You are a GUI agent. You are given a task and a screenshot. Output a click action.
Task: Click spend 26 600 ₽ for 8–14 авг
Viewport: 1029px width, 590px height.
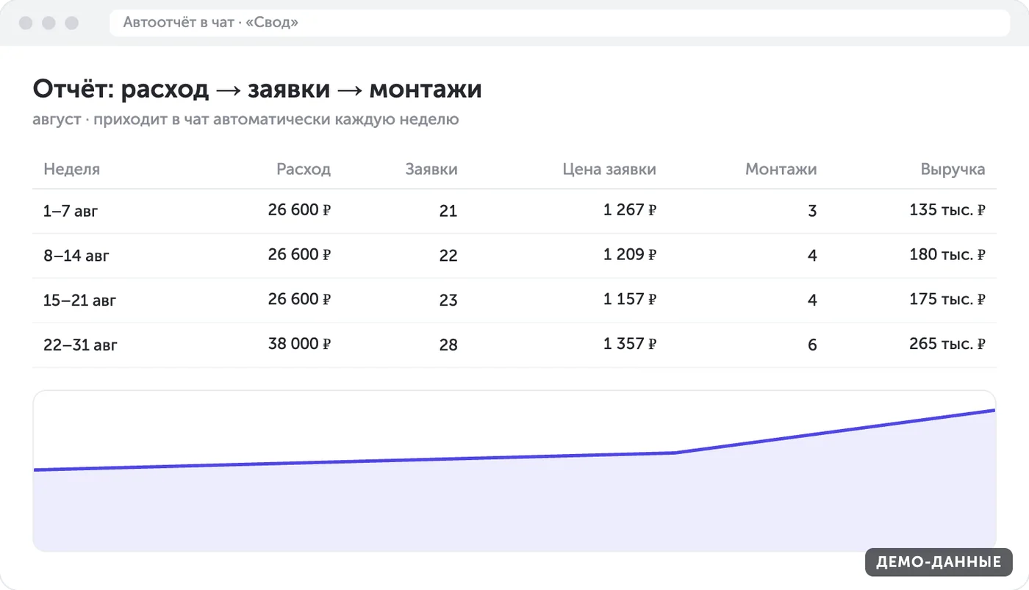click(299, 254)
